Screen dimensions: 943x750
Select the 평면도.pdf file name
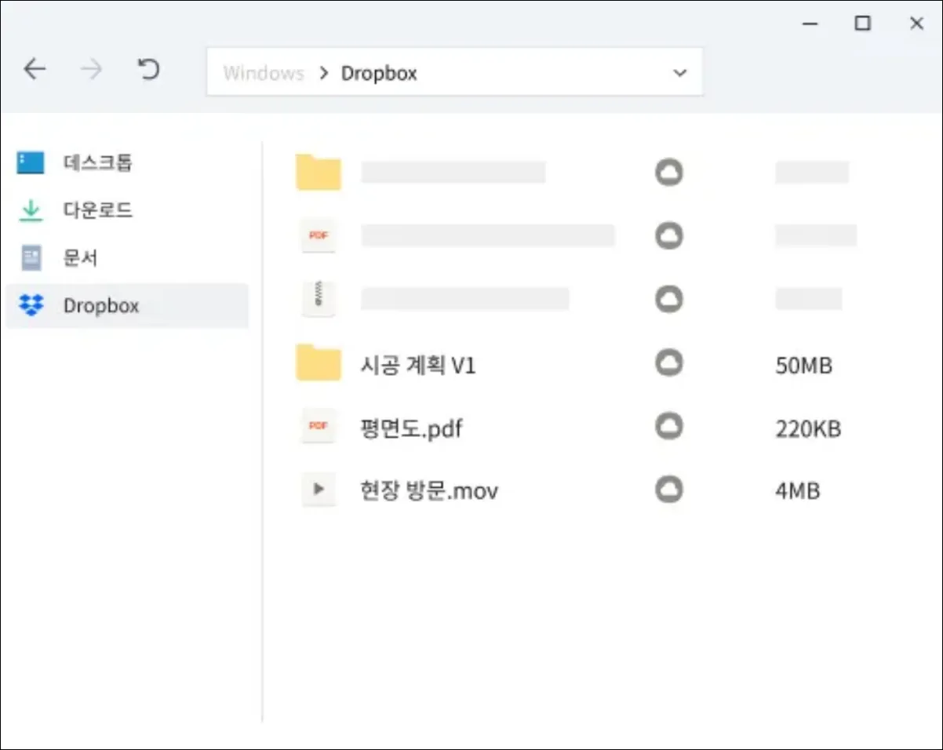pyautogui.click(x=411, y=429)
